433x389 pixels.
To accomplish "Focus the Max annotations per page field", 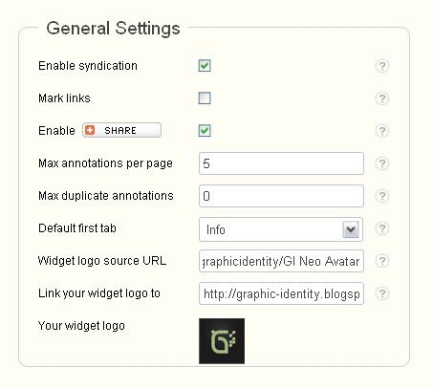I will click(x=281, y=163).
